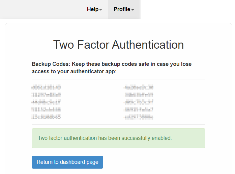
Task: Open the Profile menu
Action: [x=122, y=9]
